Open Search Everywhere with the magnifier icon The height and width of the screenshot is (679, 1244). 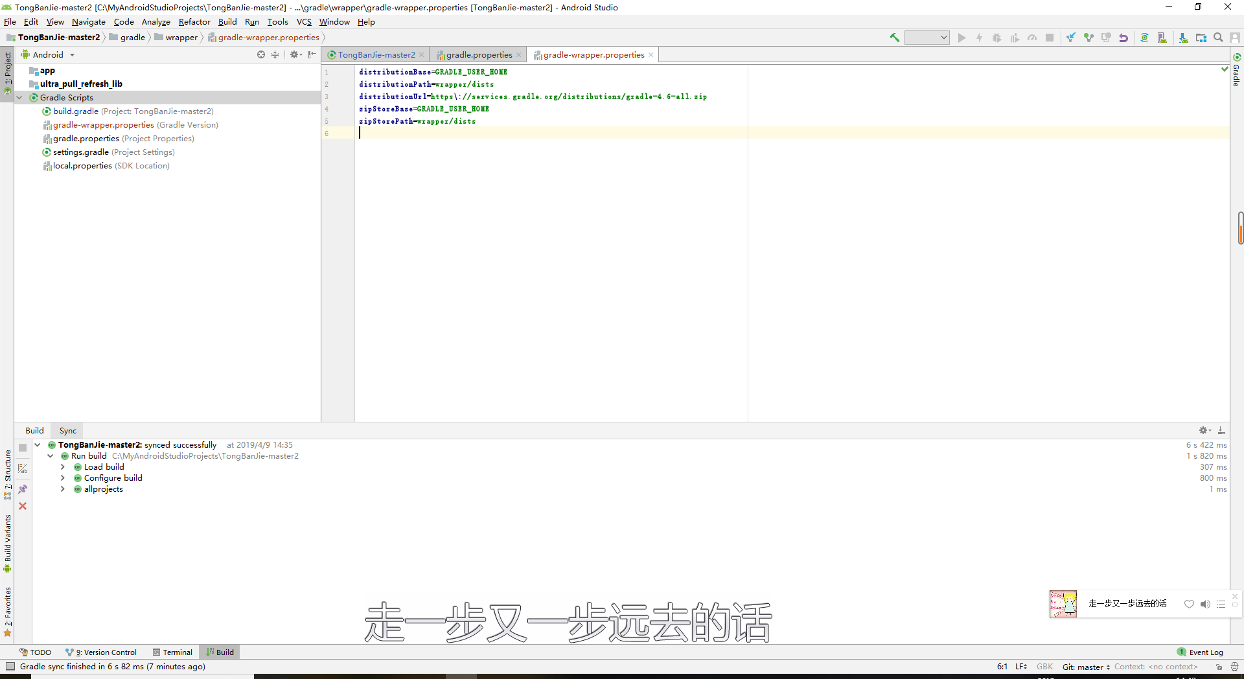(x=1218, y=38)
